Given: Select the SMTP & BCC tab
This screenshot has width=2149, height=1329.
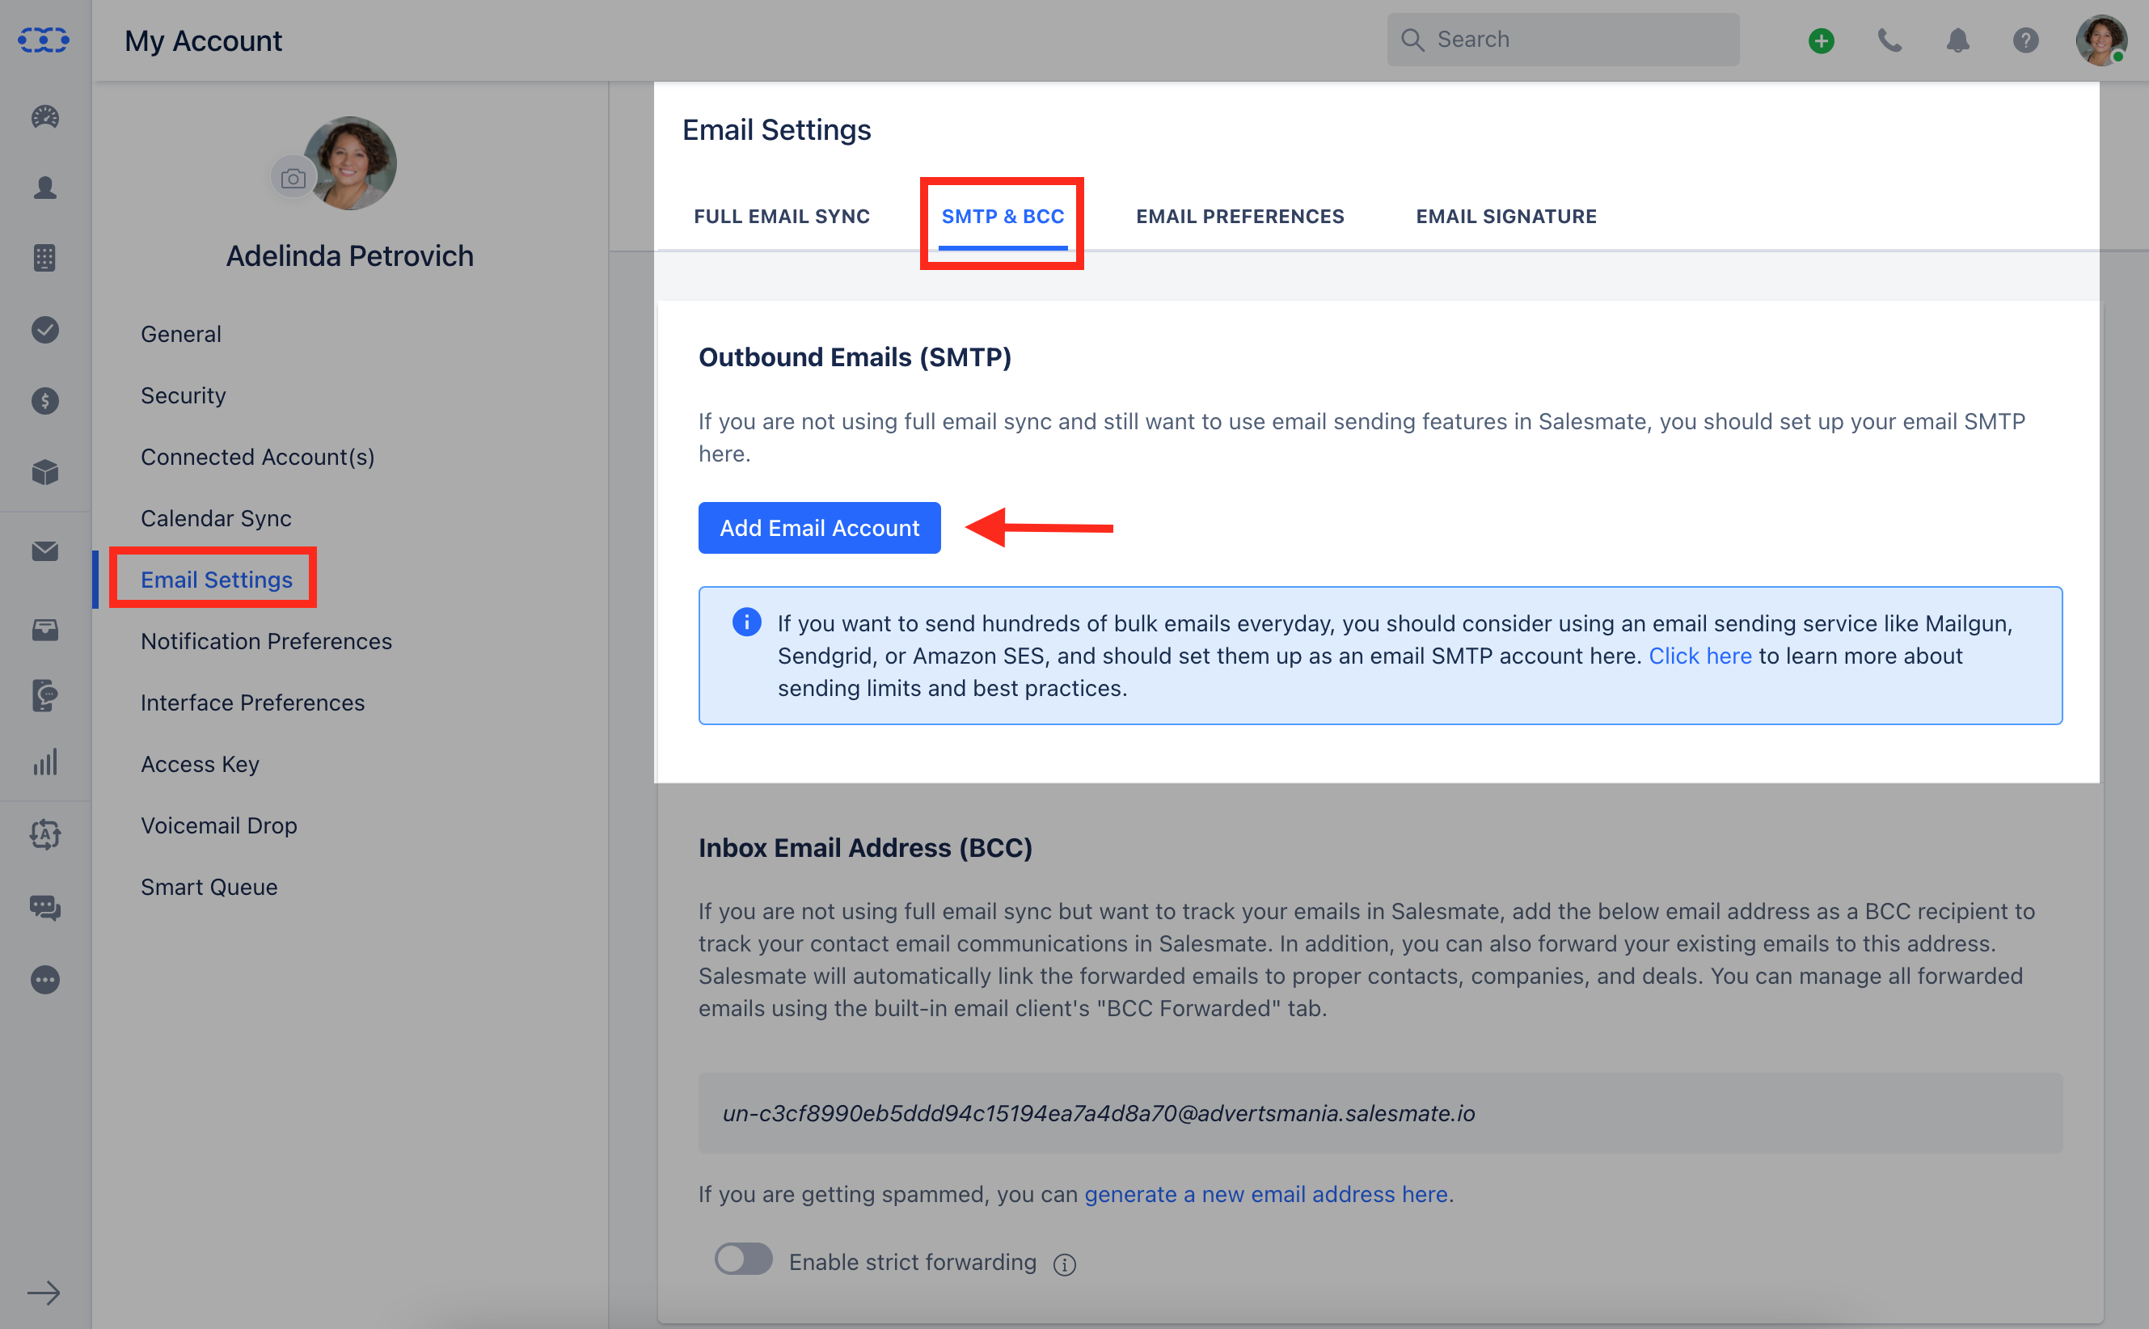Looking at the screenshot, I should click(1003, 216).
